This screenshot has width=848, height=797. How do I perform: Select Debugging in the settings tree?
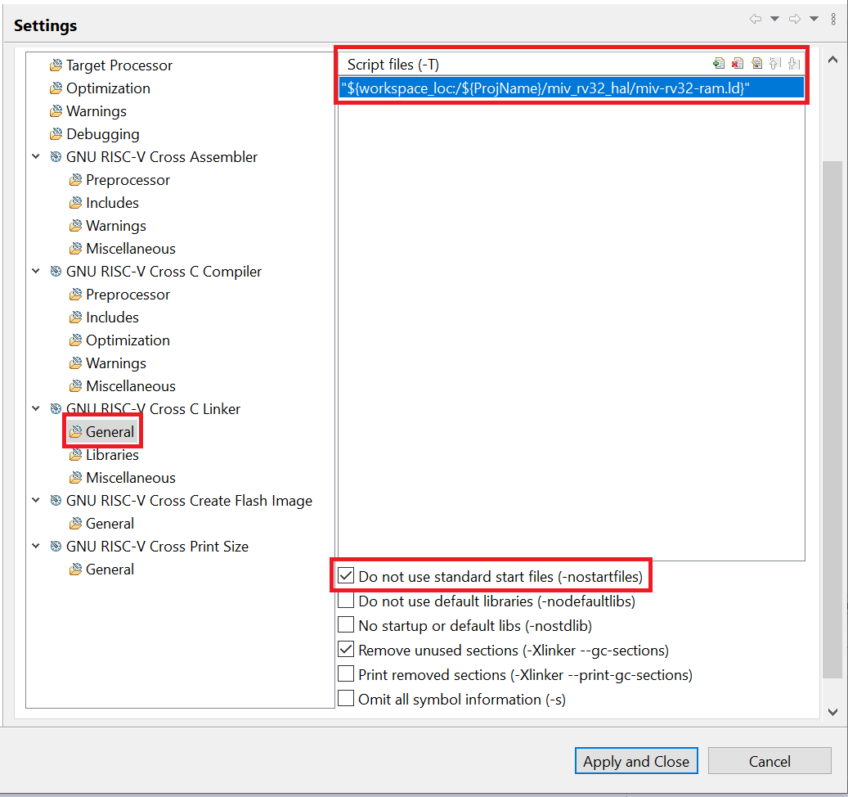point(103,134)
